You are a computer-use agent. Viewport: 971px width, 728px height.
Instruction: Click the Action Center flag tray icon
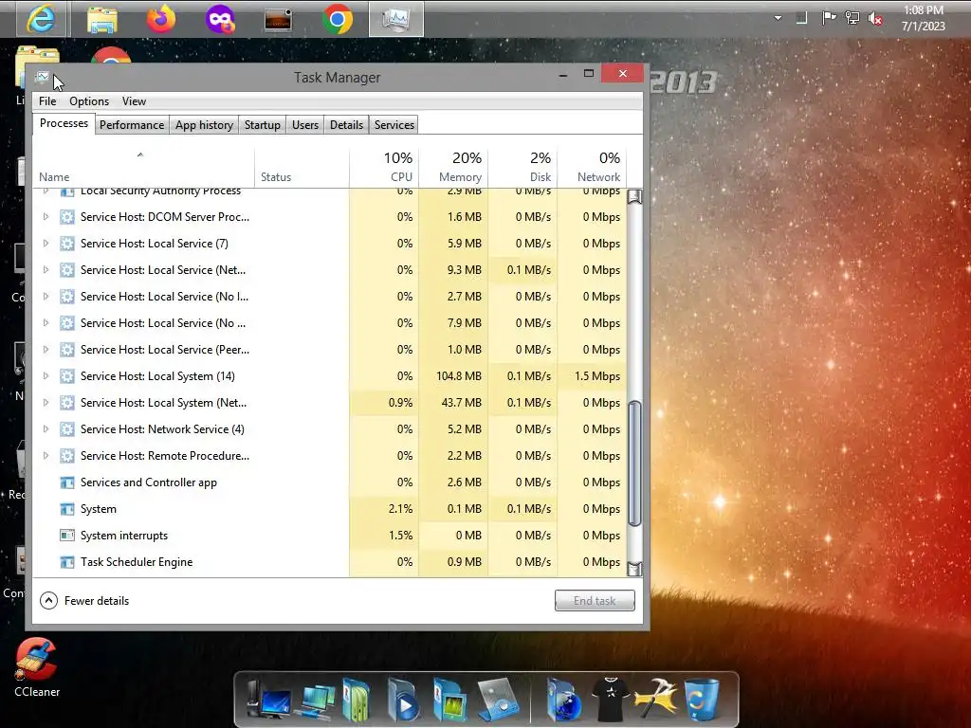[828, 18]
